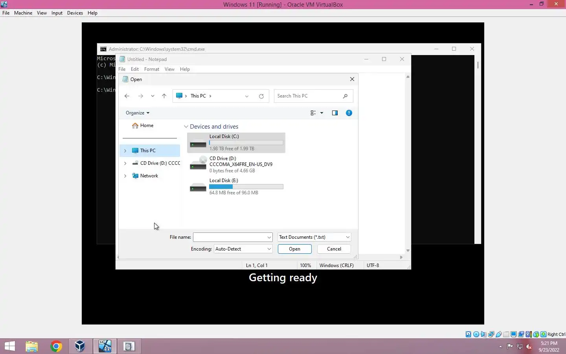566x354 pixels.
Task: Open the address bar history dropdown
Action: pyautogui.click(x=247, y=96)
